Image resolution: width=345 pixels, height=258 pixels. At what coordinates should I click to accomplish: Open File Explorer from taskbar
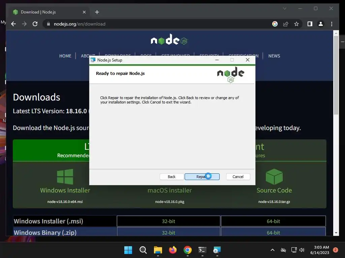pyautogui.click(x=158, y=250)
